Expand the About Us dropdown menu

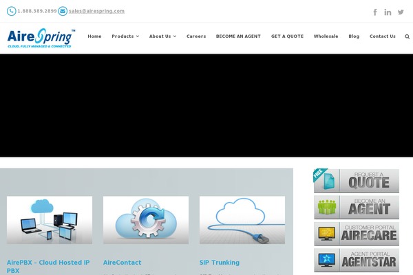point(162,36)
